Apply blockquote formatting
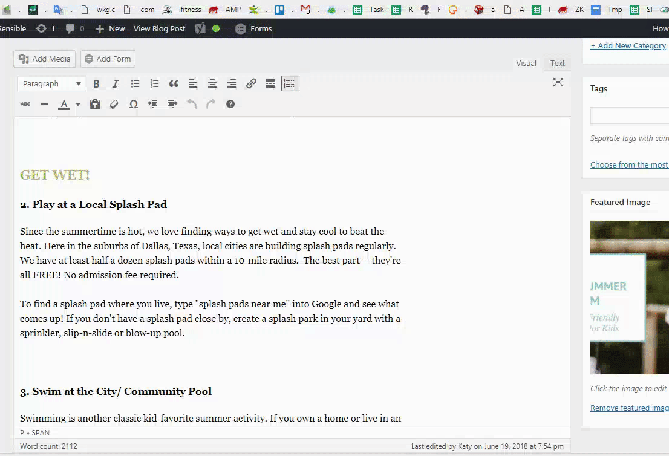 [x=174, y=83]
